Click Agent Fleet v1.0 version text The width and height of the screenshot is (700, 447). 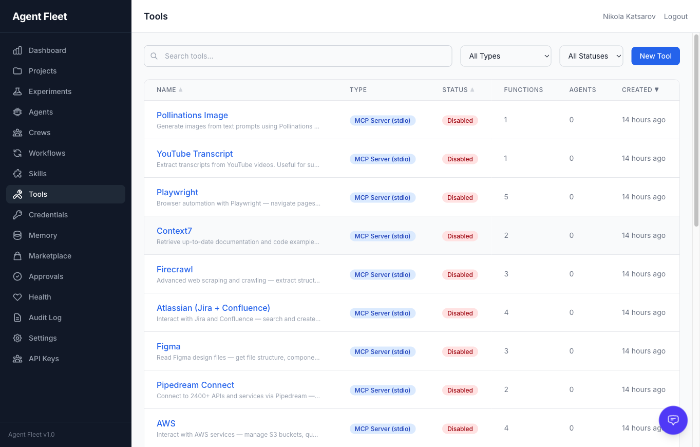pos(31,435)
